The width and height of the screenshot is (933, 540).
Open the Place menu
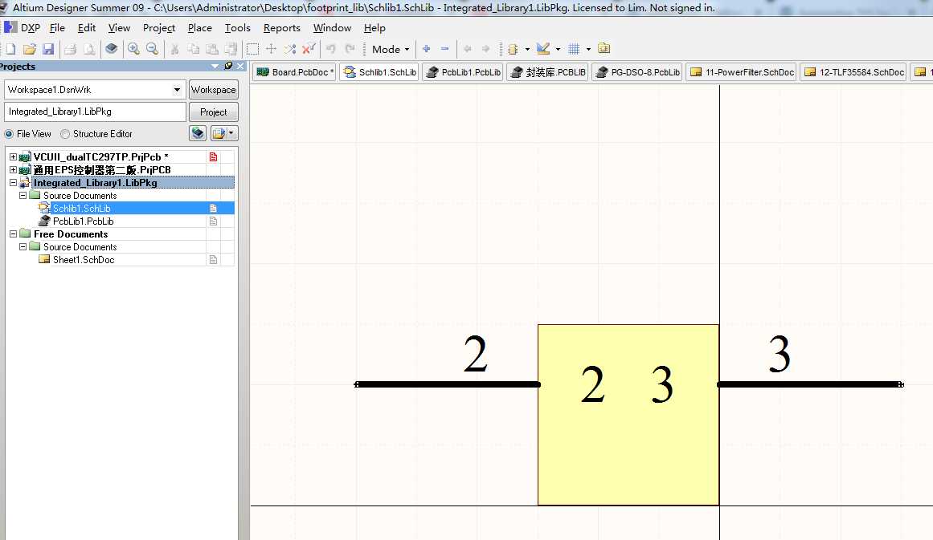pos(199,28)
